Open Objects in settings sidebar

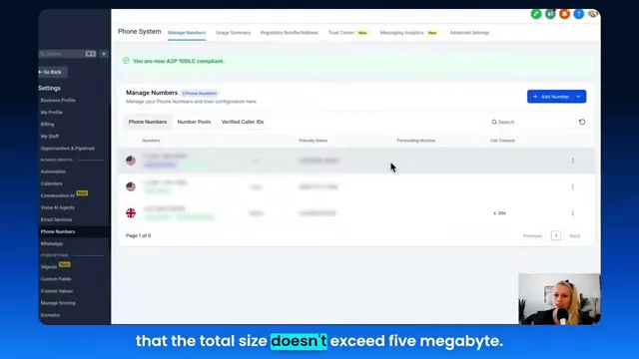click(x=49, y=267)
